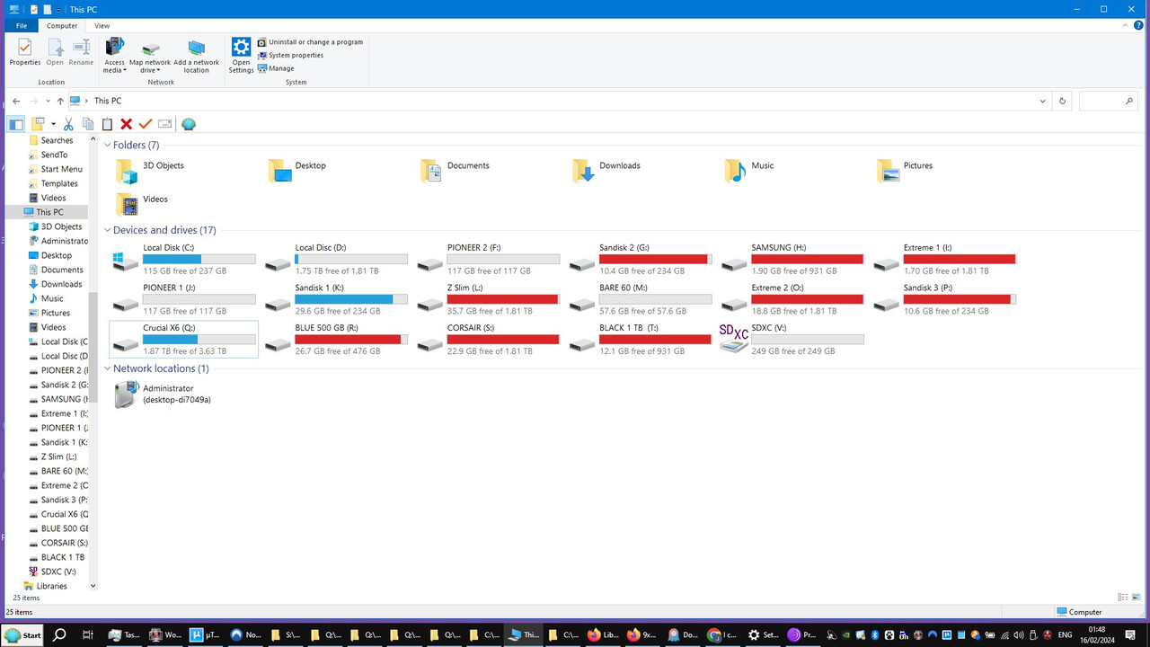1150x647 pixels.
Task: Select the Downloads folder icon
Action: (583, 171)
